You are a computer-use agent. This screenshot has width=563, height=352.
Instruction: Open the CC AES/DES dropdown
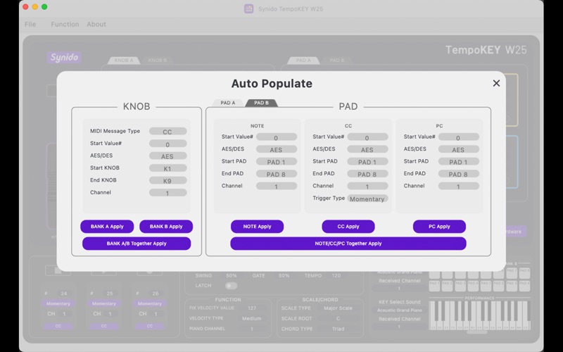click(367, 149)
